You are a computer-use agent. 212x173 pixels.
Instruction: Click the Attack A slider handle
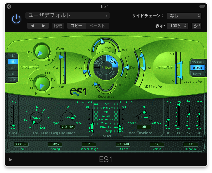(168, 120)
